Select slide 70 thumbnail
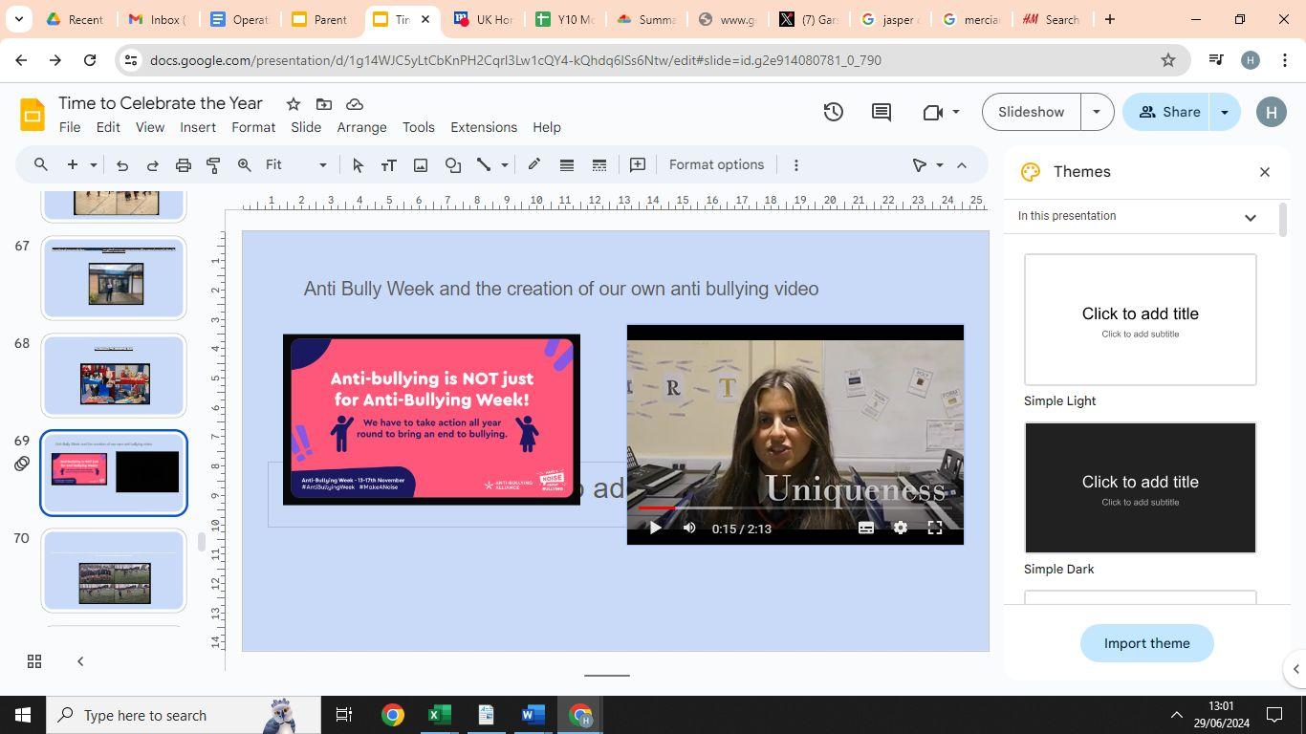Image resolution: width=1306 pixels, height=734 pixels. [x=114, y=571]
